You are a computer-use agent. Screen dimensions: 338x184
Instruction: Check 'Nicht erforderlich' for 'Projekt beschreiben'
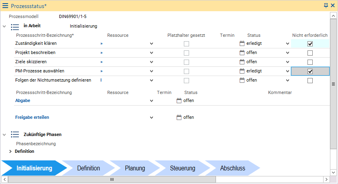coord(310,53)
